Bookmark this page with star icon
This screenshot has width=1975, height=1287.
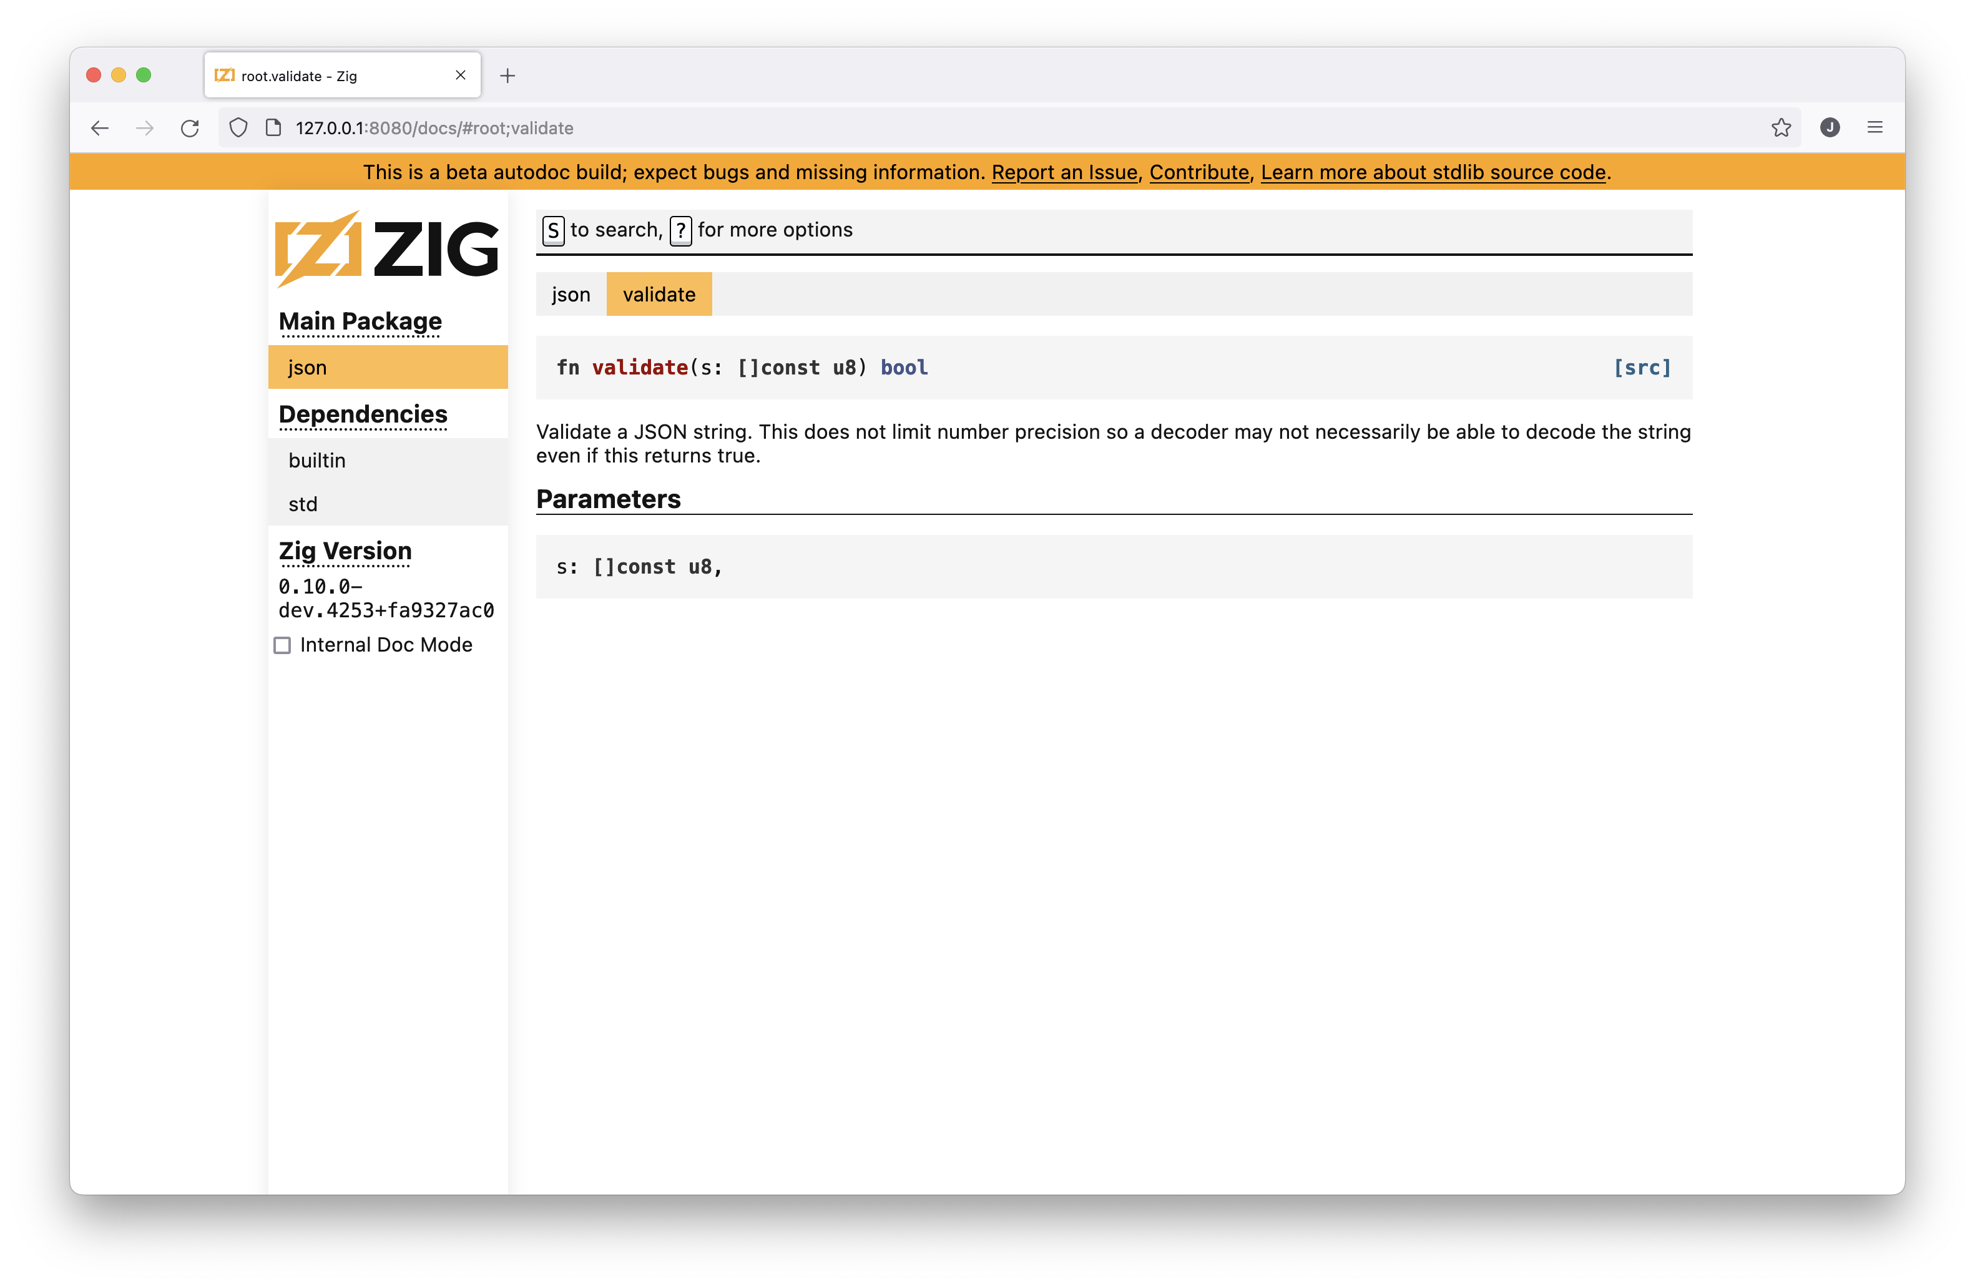point(1781,128)
